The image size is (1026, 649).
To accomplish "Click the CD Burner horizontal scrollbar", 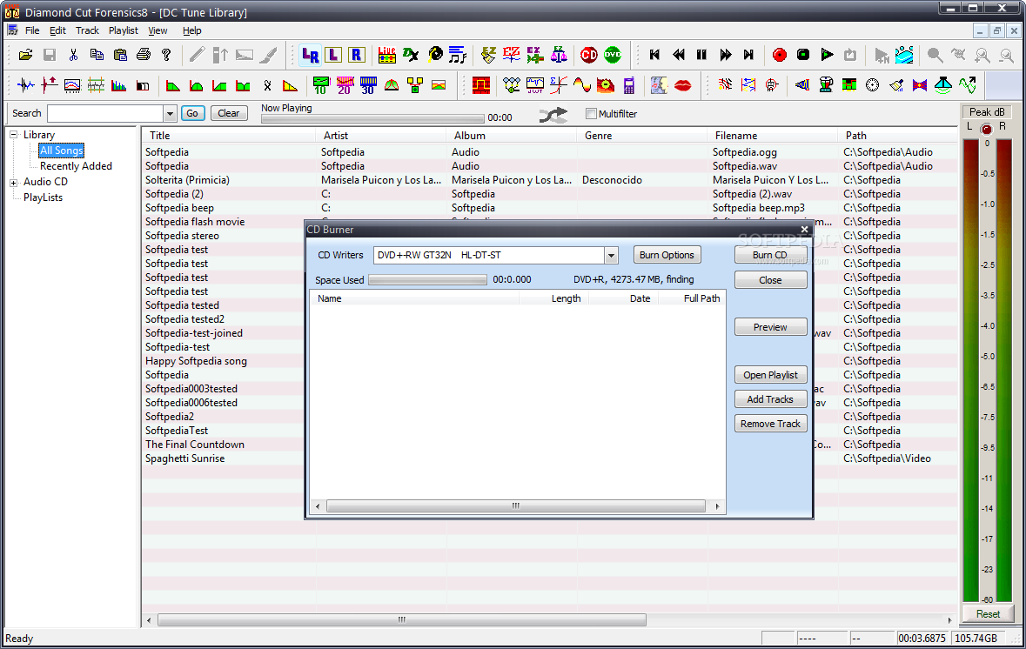I will point(516,505).
